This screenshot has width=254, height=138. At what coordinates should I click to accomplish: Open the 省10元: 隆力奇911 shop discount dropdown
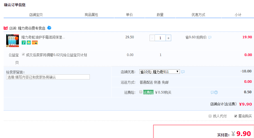(x=160, y=72)
